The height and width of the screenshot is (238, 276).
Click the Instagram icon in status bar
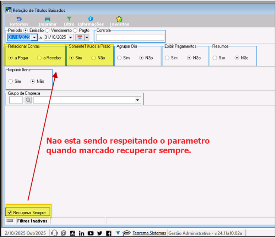click(73, 233)
